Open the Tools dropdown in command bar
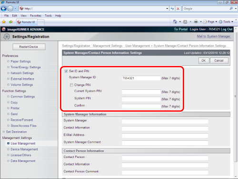 [x=226, y=21]
